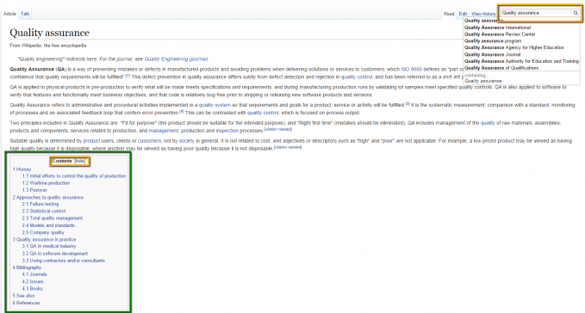Follow the inspection link
Viewport: 585px width, 313px height.
pyautogui.click(x=227, y=131)
